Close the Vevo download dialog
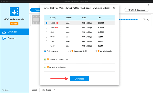153x93 pixels. click(114, 8)
